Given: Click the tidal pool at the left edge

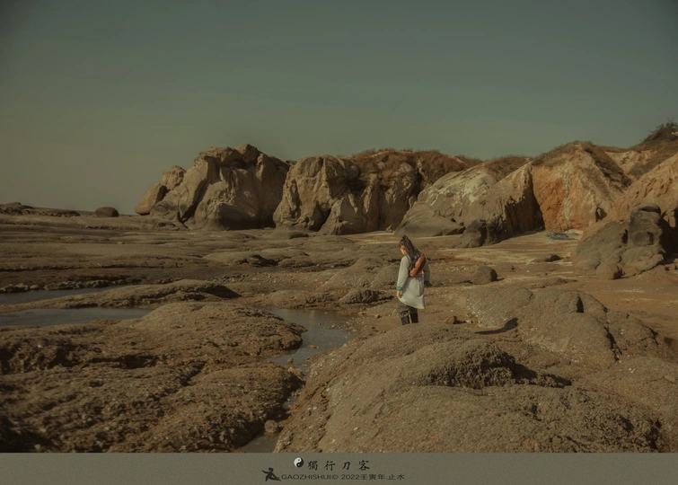Looking at the screenshot, I should (x=54, y=316).
